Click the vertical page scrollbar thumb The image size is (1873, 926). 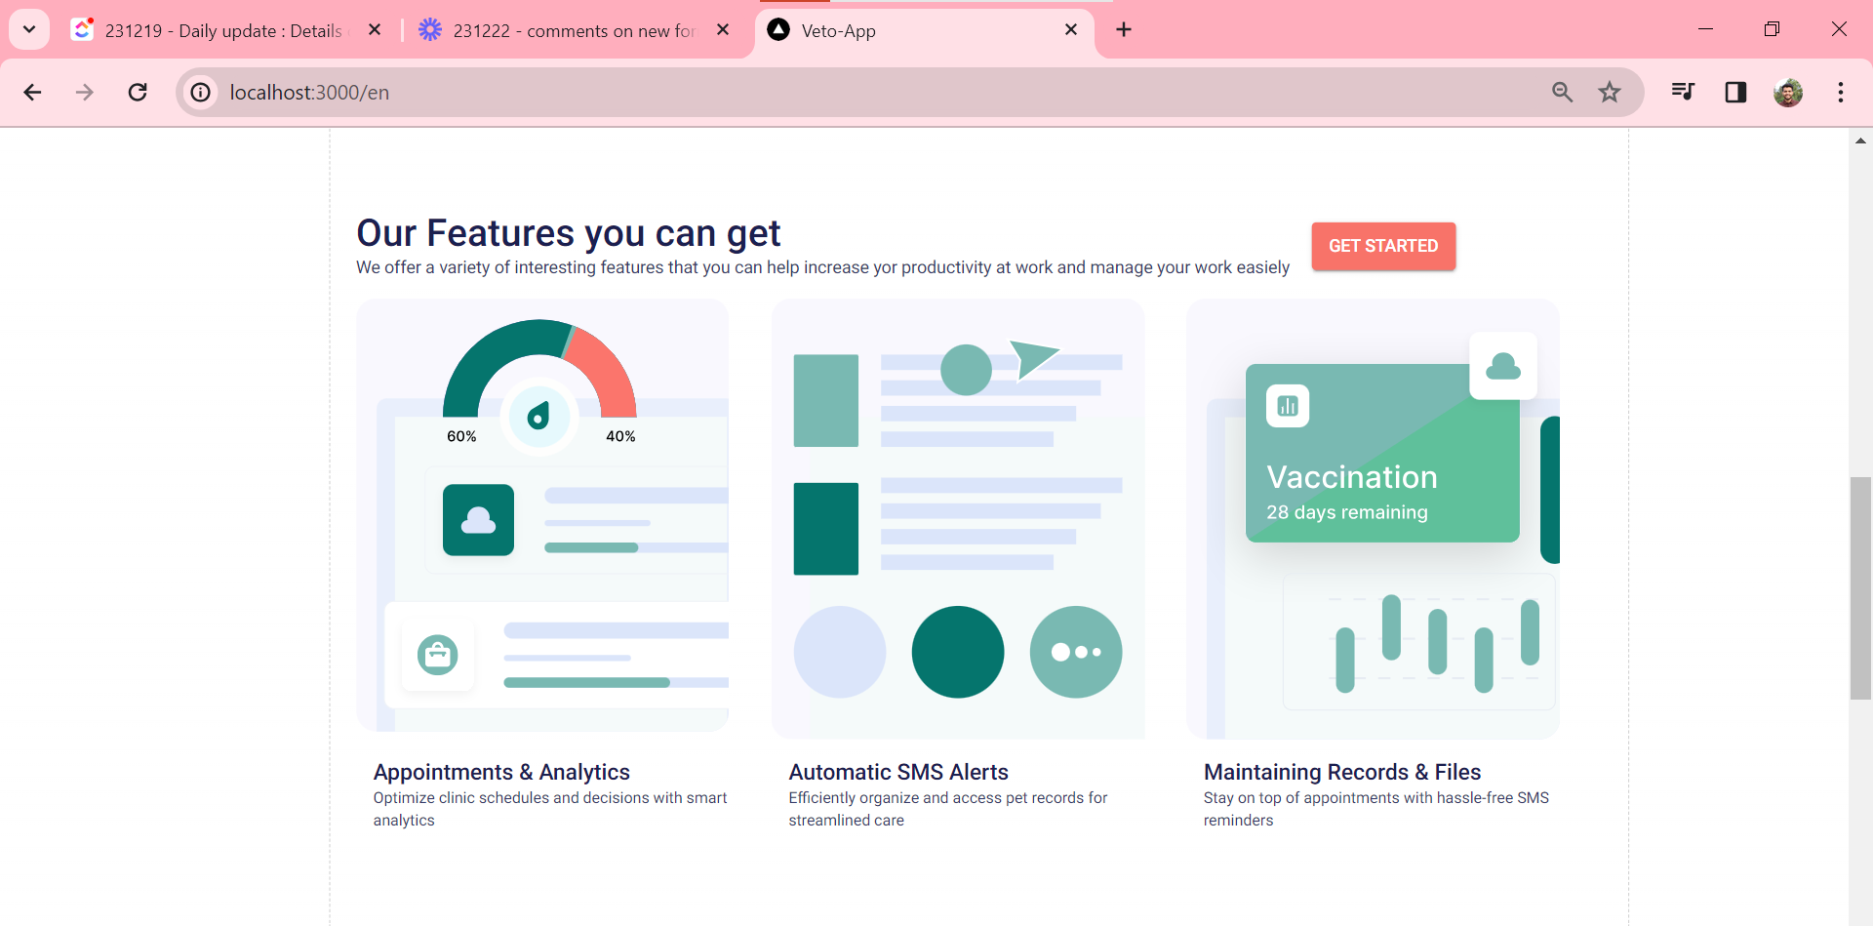(x=1859, y=587)
